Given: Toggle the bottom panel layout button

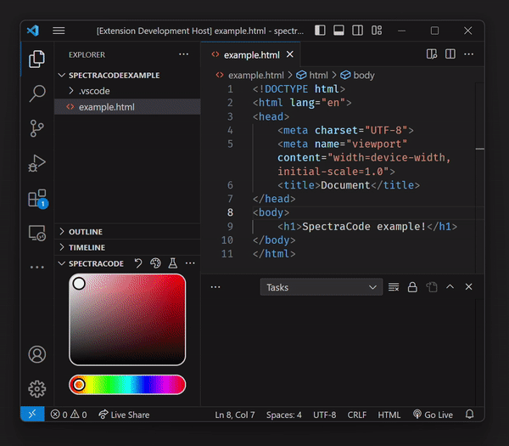Looking at the screenshot, I should 338,31.
